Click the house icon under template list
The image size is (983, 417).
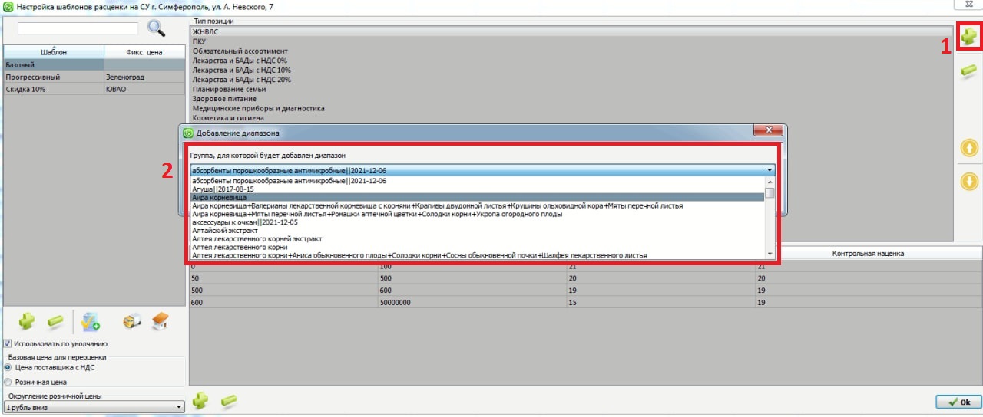tap(159, 320)
